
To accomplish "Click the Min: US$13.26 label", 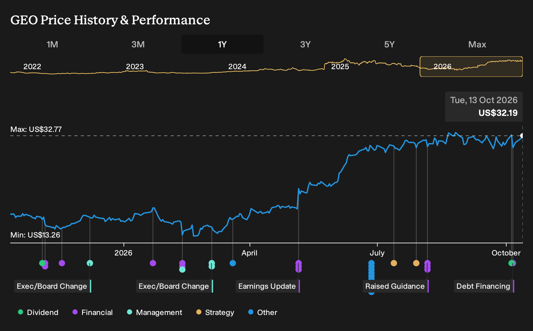I will (35, 235).
